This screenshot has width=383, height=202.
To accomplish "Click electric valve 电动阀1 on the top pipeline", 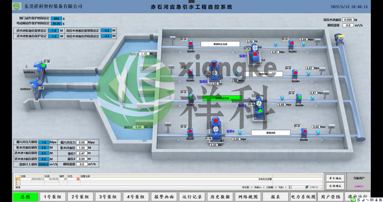I will (190, 45).
